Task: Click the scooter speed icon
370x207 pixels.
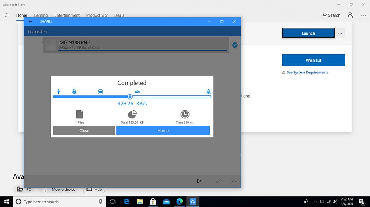Action: [74, 91]
